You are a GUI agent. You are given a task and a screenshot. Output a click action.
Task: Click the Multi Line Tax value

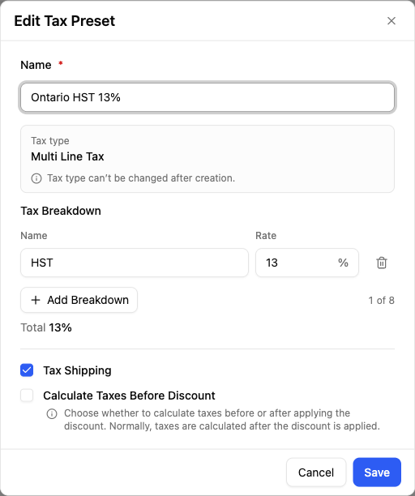(x=67, y=156)
